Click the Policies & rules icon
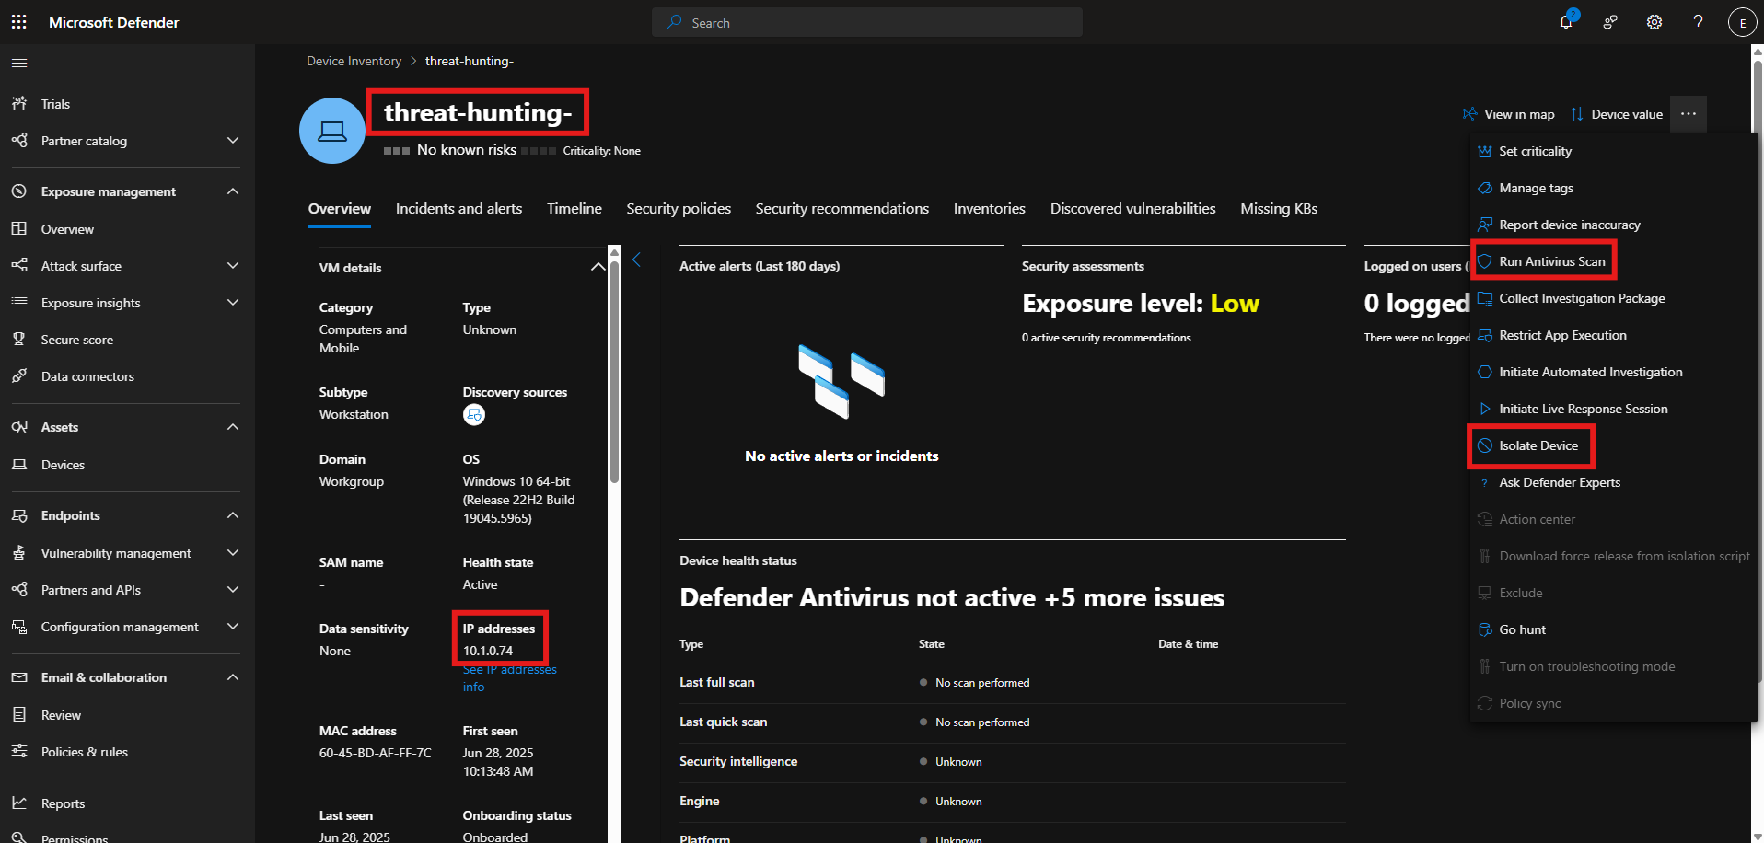This screenshot has width=1764, height=843. 19,752
